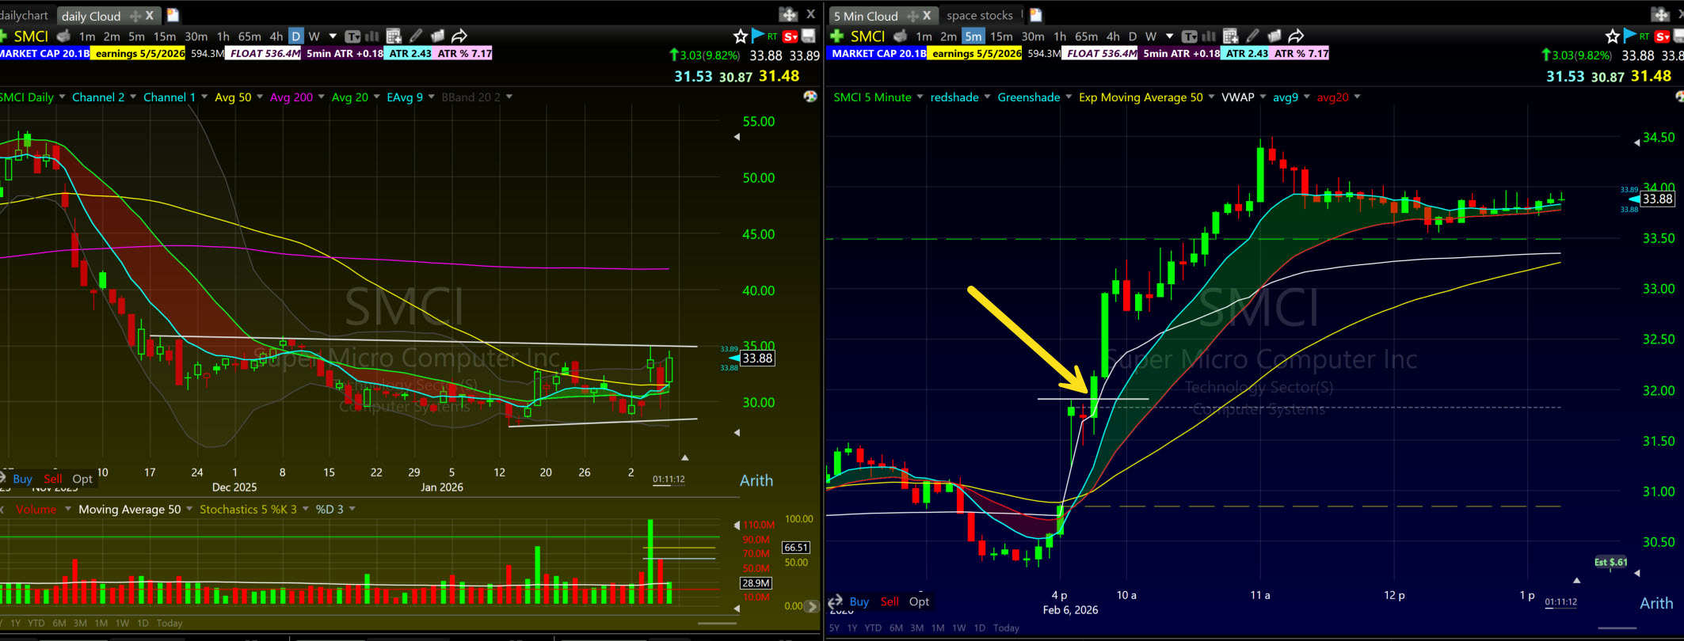Screen dimensions: 1684x641
Task: Click the stacked cards icon in daily chart toolbar
Action: [437, 36]
